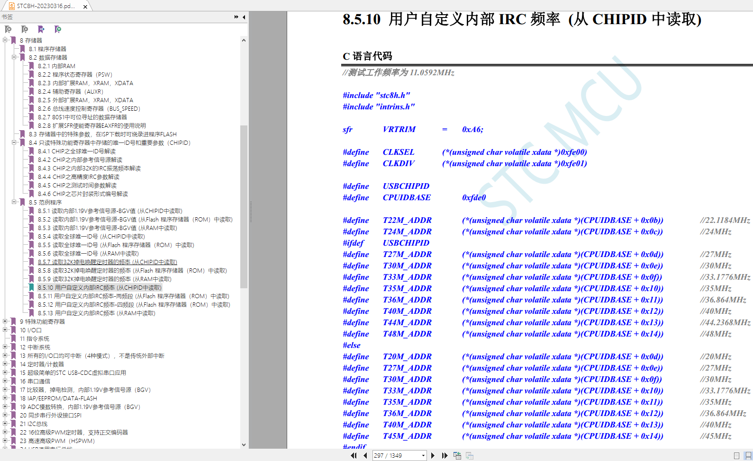This screenshot has width=753, height=461.
Task: Select bookmark '8.5.10 用户自定义内部IRC频率'
Action: click(100, 287)
